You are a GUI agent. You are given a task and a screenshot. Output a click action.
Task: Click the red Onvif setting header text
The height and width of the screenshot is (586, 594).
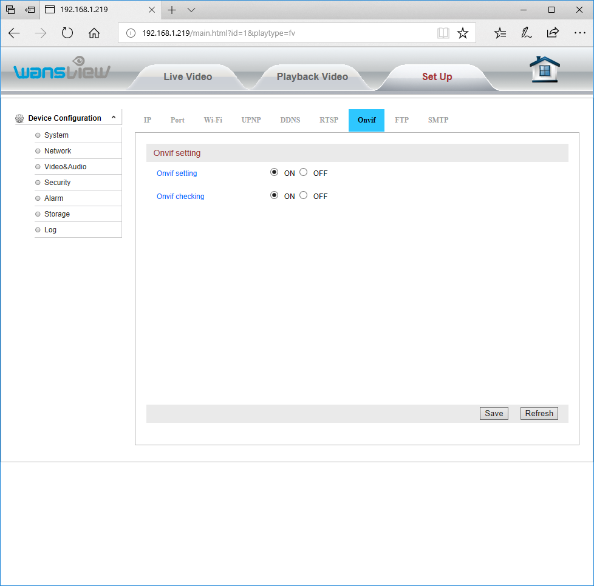point(177,153)
